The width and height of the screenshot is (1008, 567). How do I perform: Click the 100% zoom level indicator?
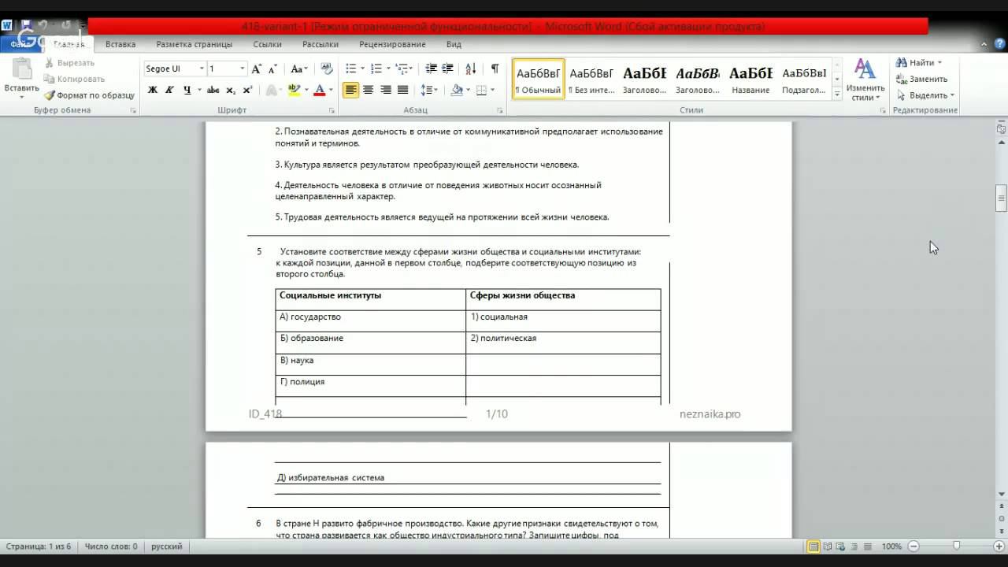point(891,547)
